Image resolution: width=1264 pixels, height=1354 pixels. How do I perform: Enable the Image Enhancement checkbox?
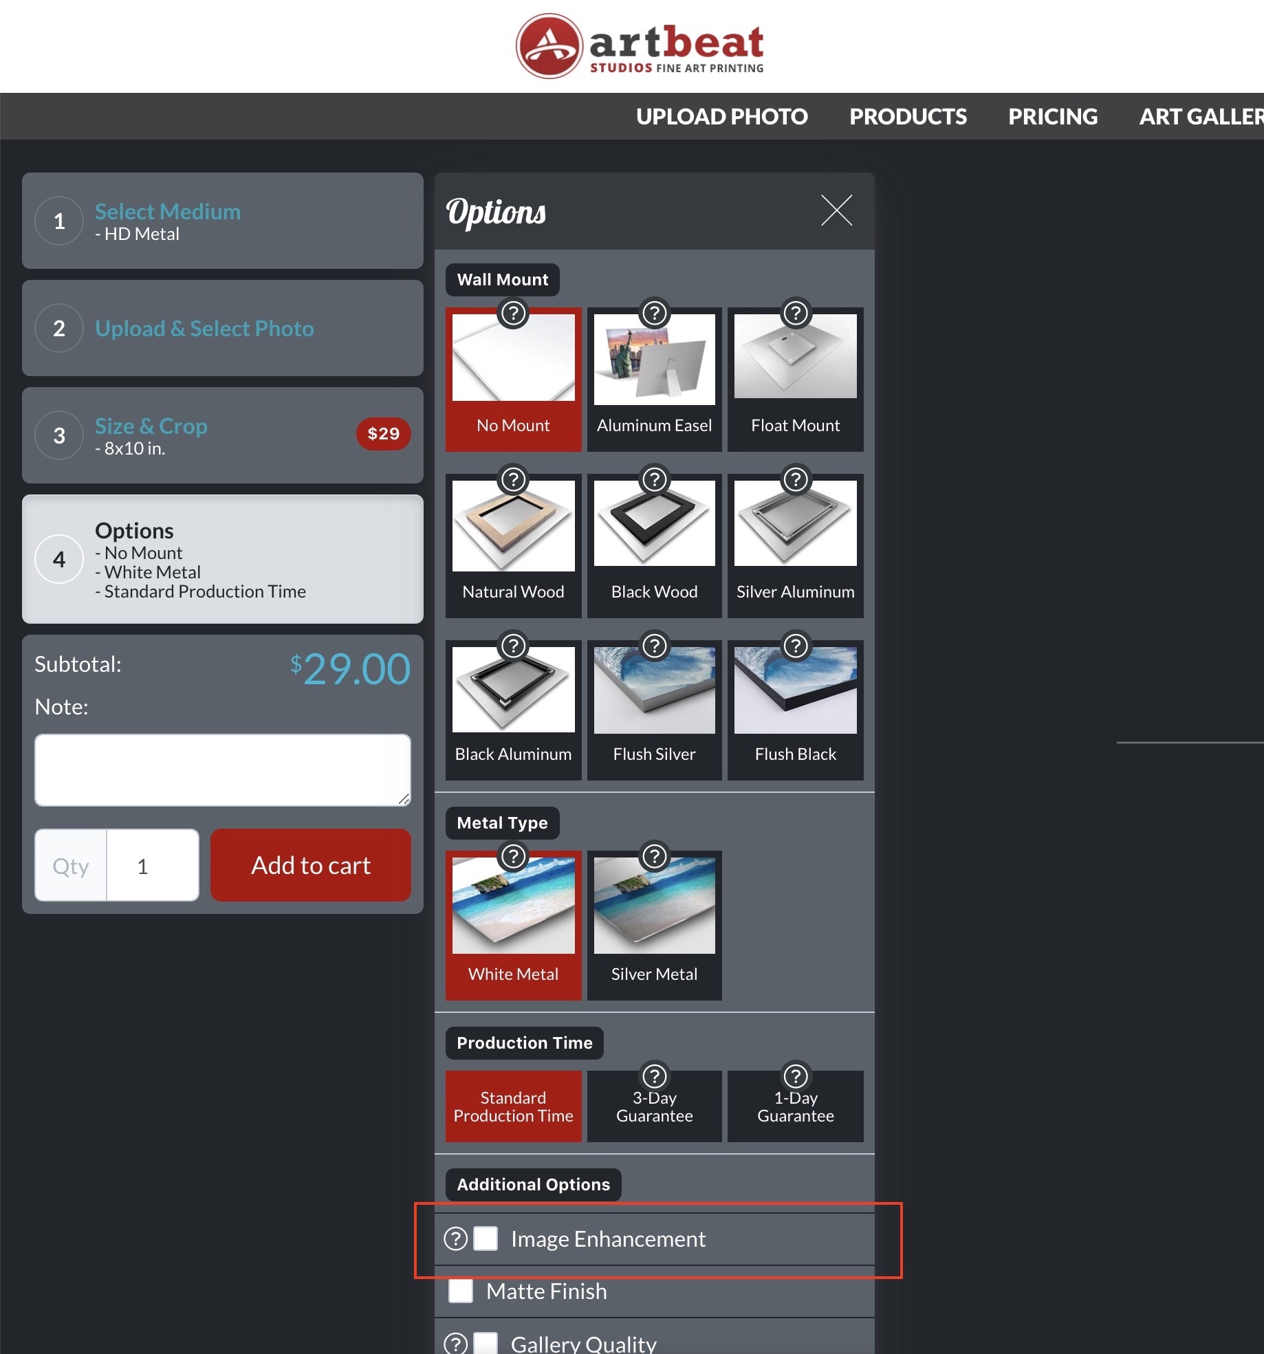(486, 1238)
